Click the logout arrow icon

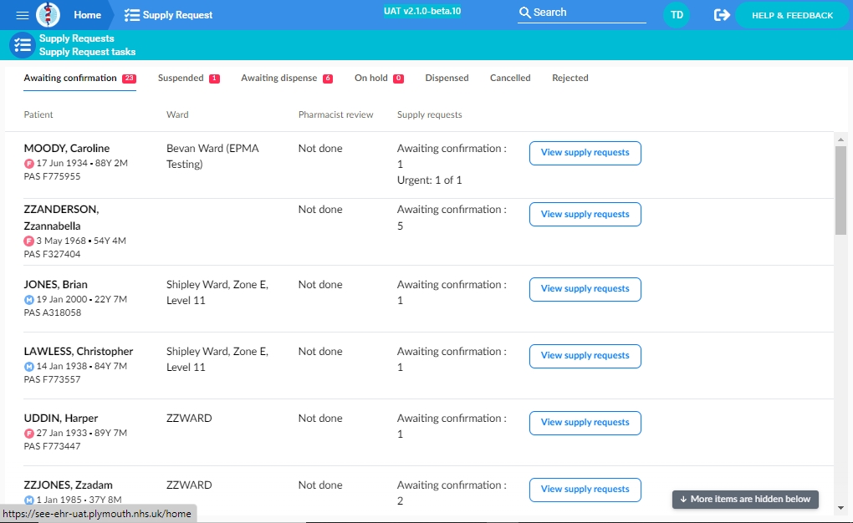click(x=722, y=15)
